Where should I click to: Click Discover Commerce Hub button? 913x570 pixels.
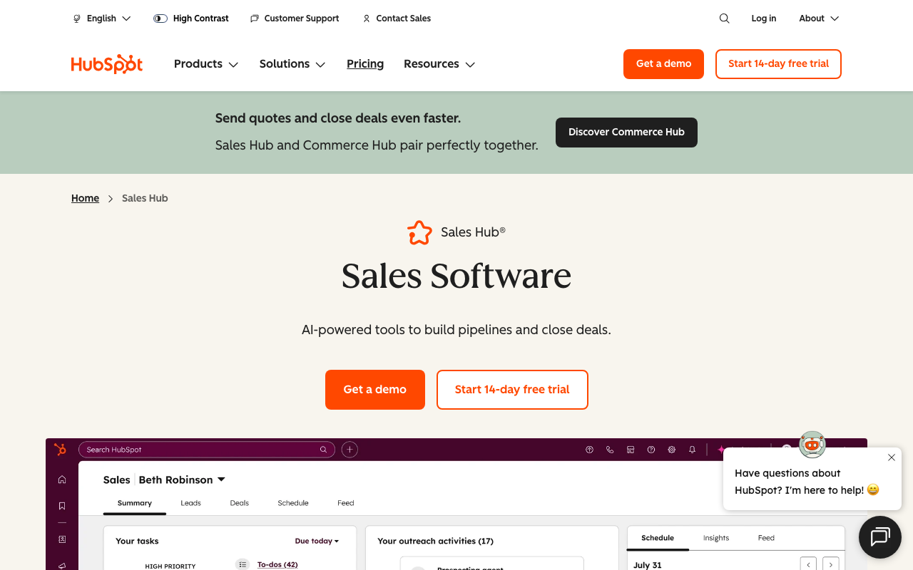(626, 133)
